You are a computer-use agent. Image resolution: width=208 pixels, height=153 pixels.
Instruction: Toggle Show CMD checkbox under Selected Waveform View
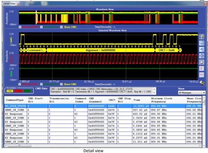62,84
